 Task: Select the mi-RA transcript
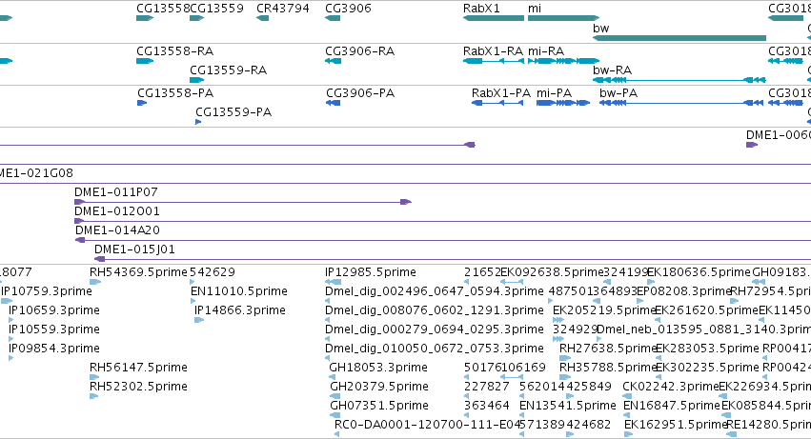pos(563,61)
